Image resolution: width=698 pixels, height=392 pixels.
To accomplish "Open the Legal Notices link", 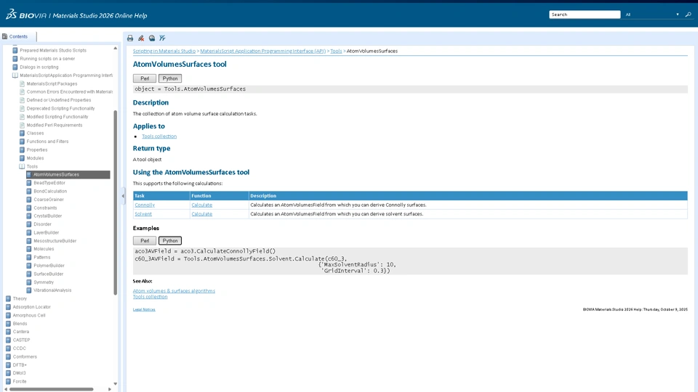I will (x=144, y=309).
